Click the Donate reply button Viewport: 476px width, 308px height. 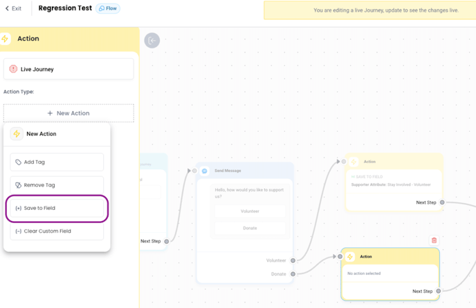[250, 228]
